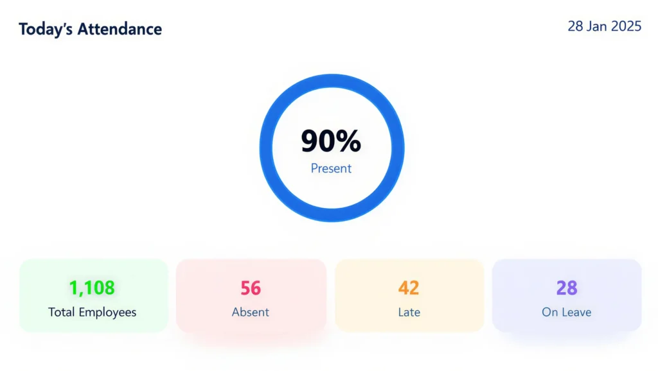Click the word Today's in the heading
658x371 pixels.
(x=45, y=29)
